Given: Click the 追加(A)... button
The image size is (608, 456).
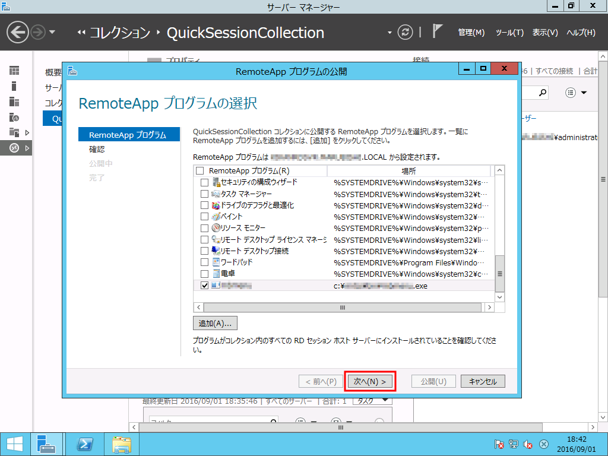Looking at the screenshot, I should coord(215,323).
